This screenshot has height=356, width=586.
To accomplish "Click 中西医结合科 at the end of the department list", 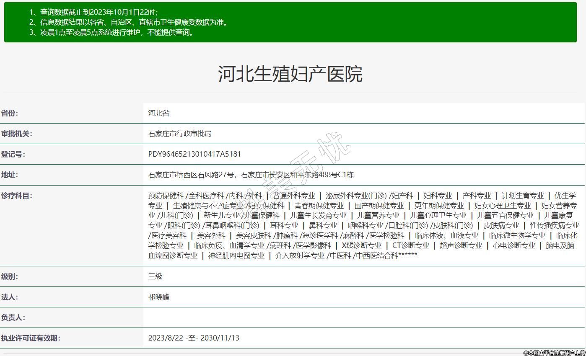I will point(377,255).
